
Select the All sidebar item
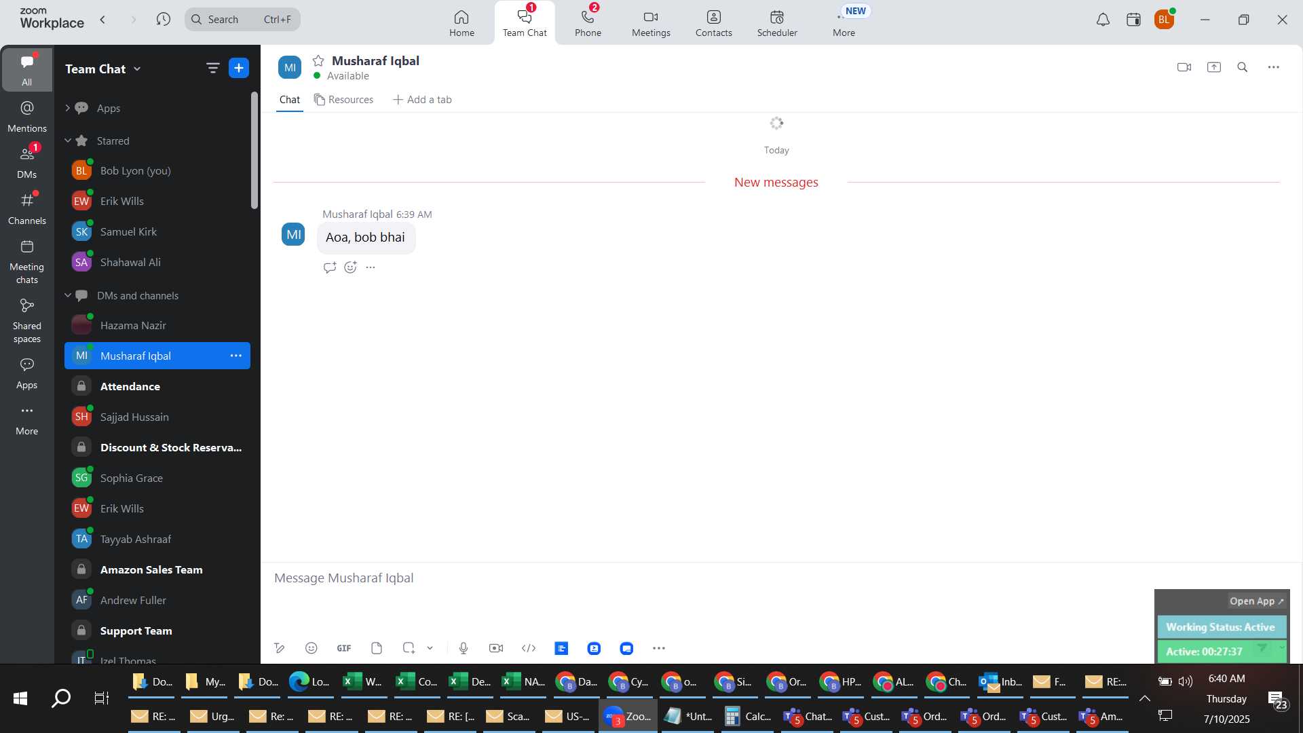tap(26, 69)
